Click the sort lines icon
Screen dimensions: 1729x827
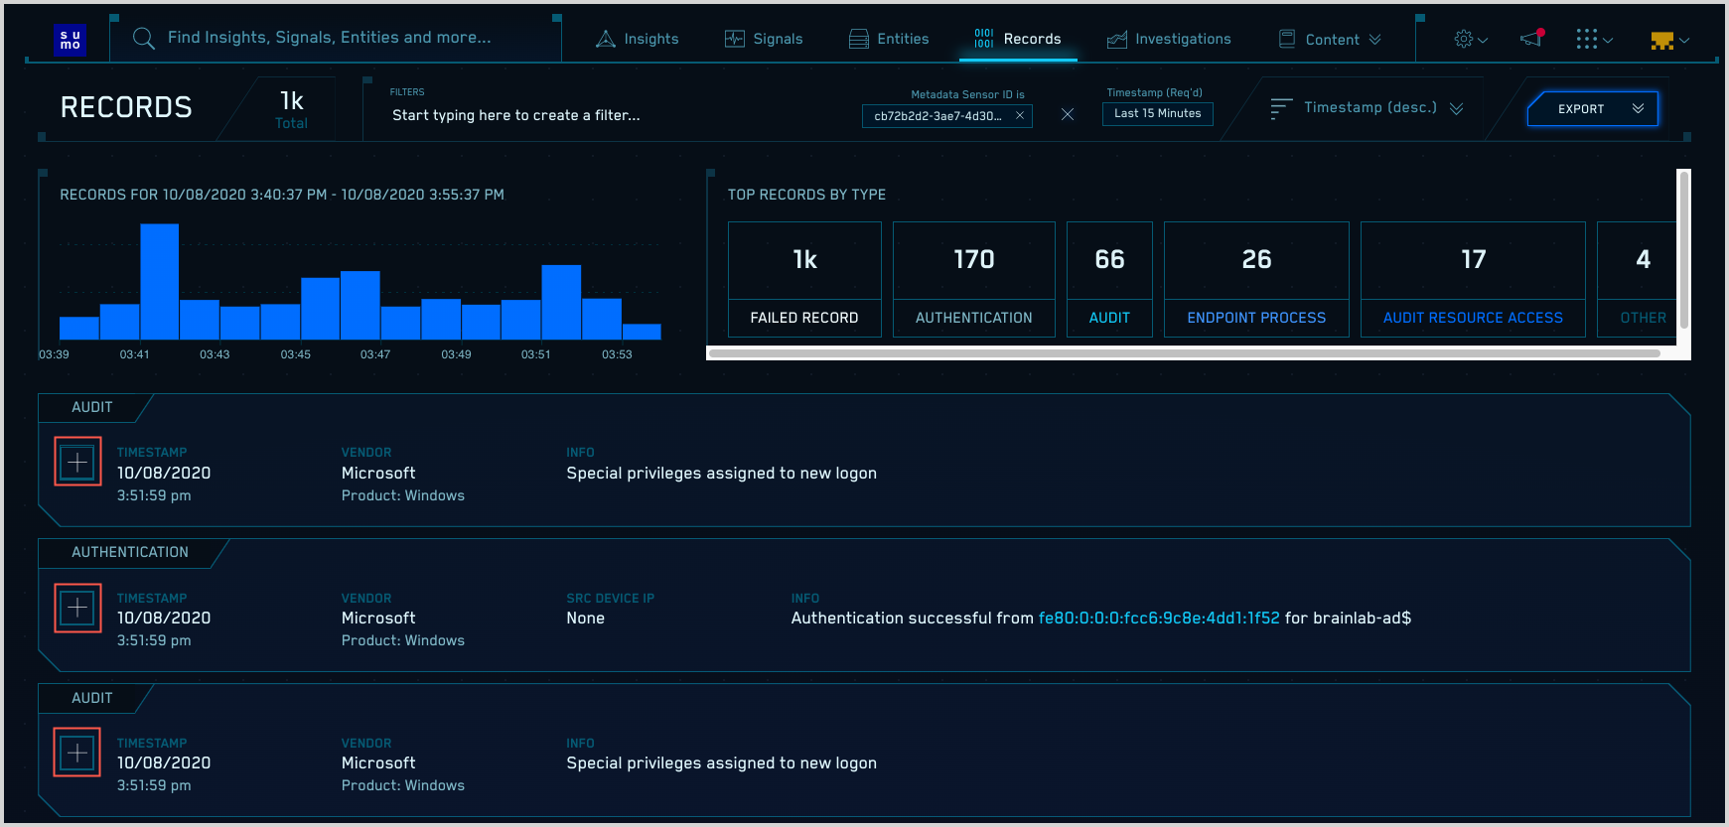[1281, 108]
